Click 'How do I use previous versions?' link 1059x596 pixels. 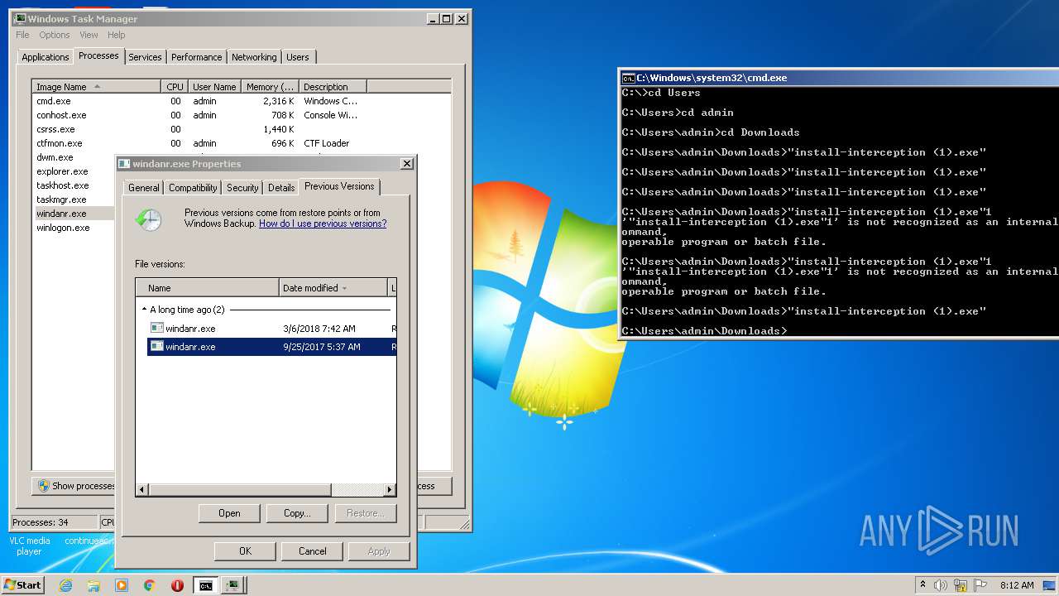coord(323,223)
